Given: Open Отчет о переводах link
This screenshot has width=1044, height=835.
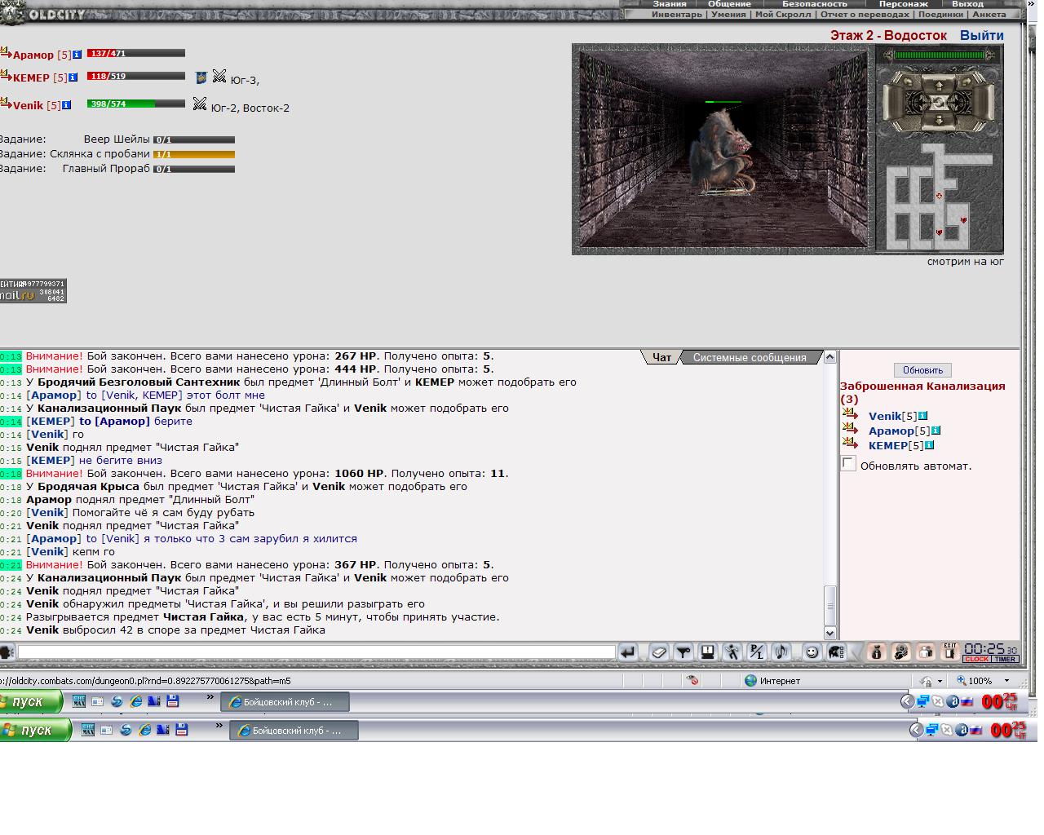Looking at the screenshot, I should (x=865, y=14).
